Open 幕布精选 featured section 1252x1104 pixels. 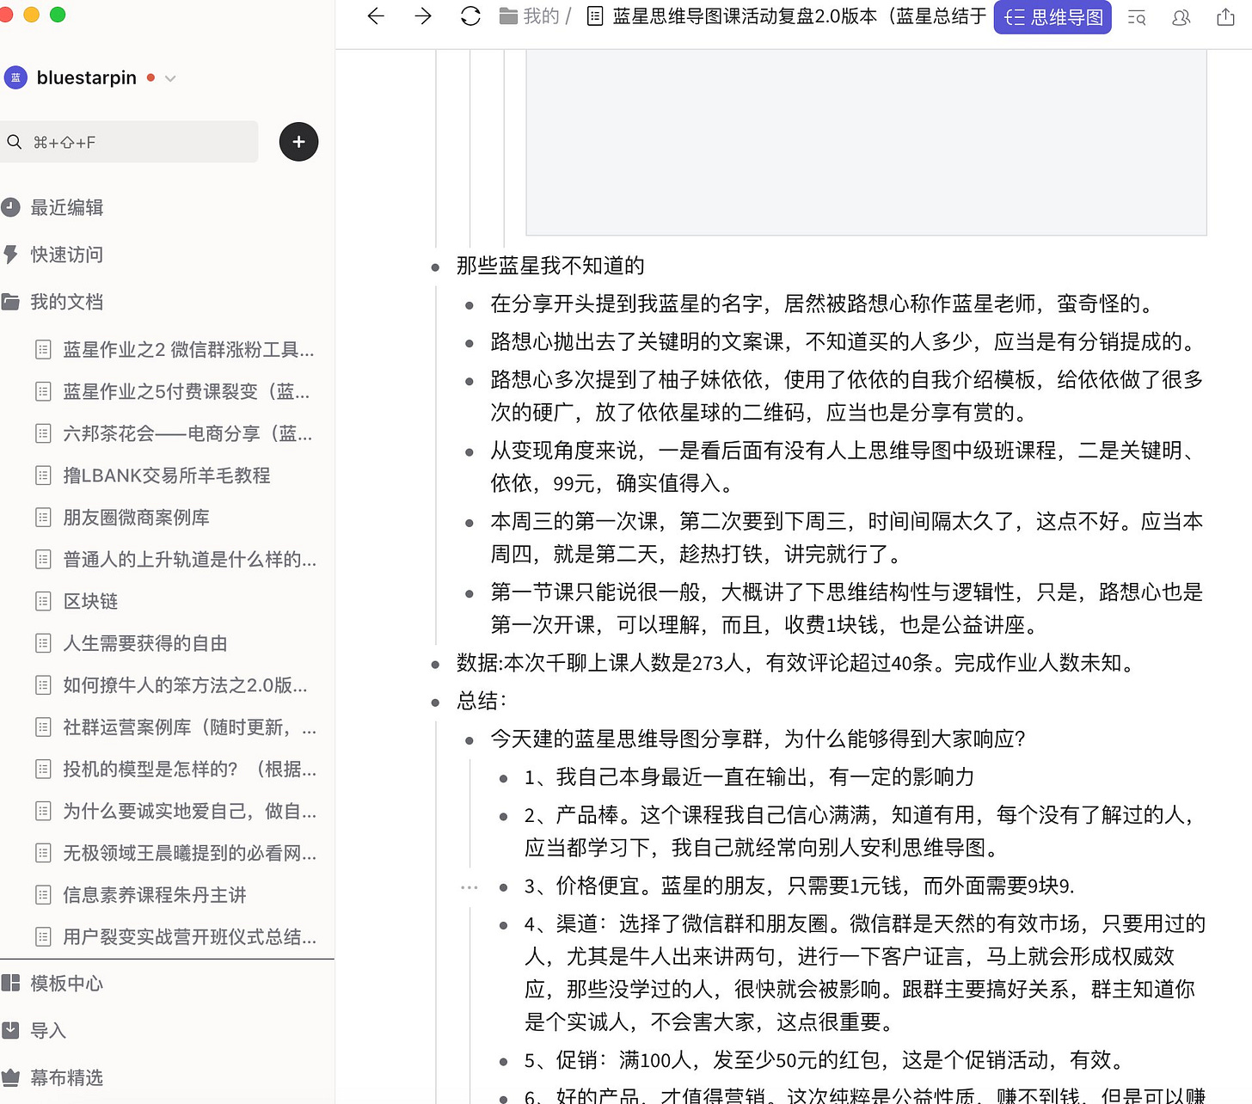[x=67, y=1078]
